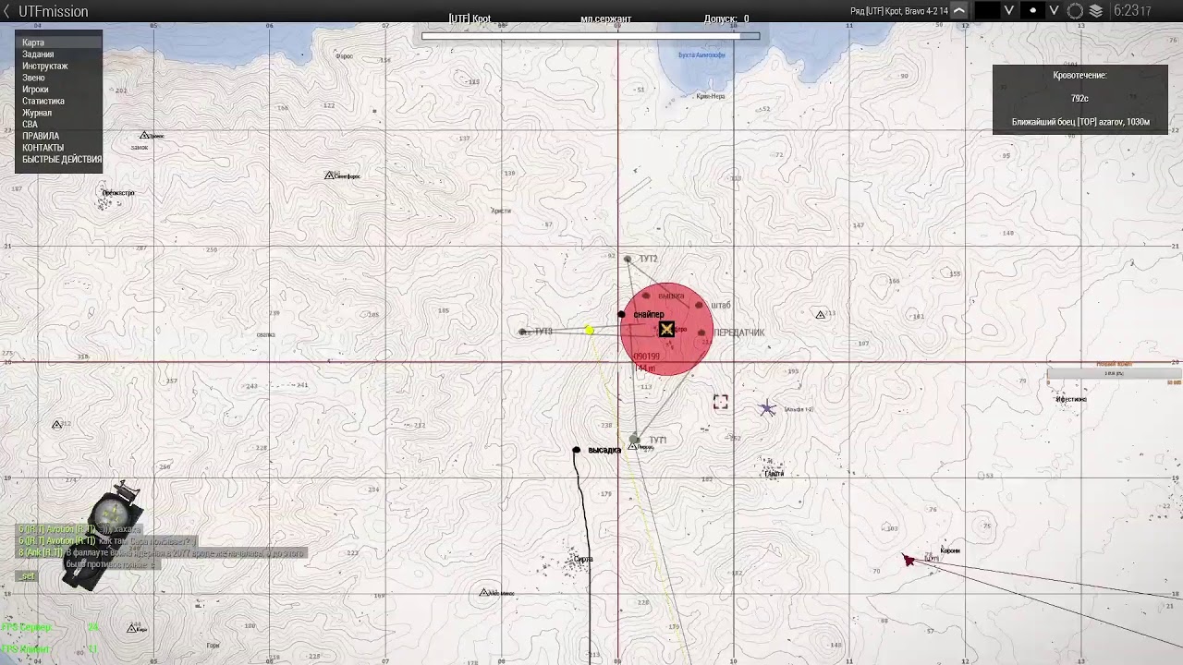Click the [UTF] Kpot name at top center
This screenshot has width=1183, height=665.
(x=470, y=18)
